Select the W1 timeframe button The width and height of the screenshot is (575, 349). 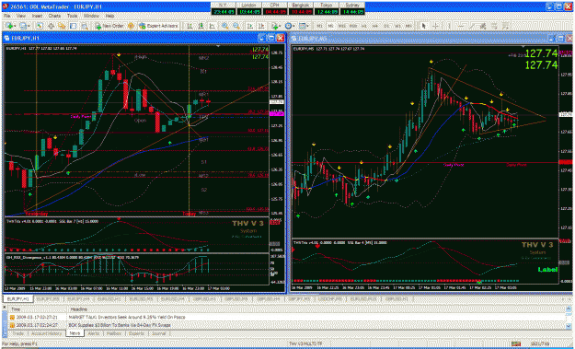point(397,26)
